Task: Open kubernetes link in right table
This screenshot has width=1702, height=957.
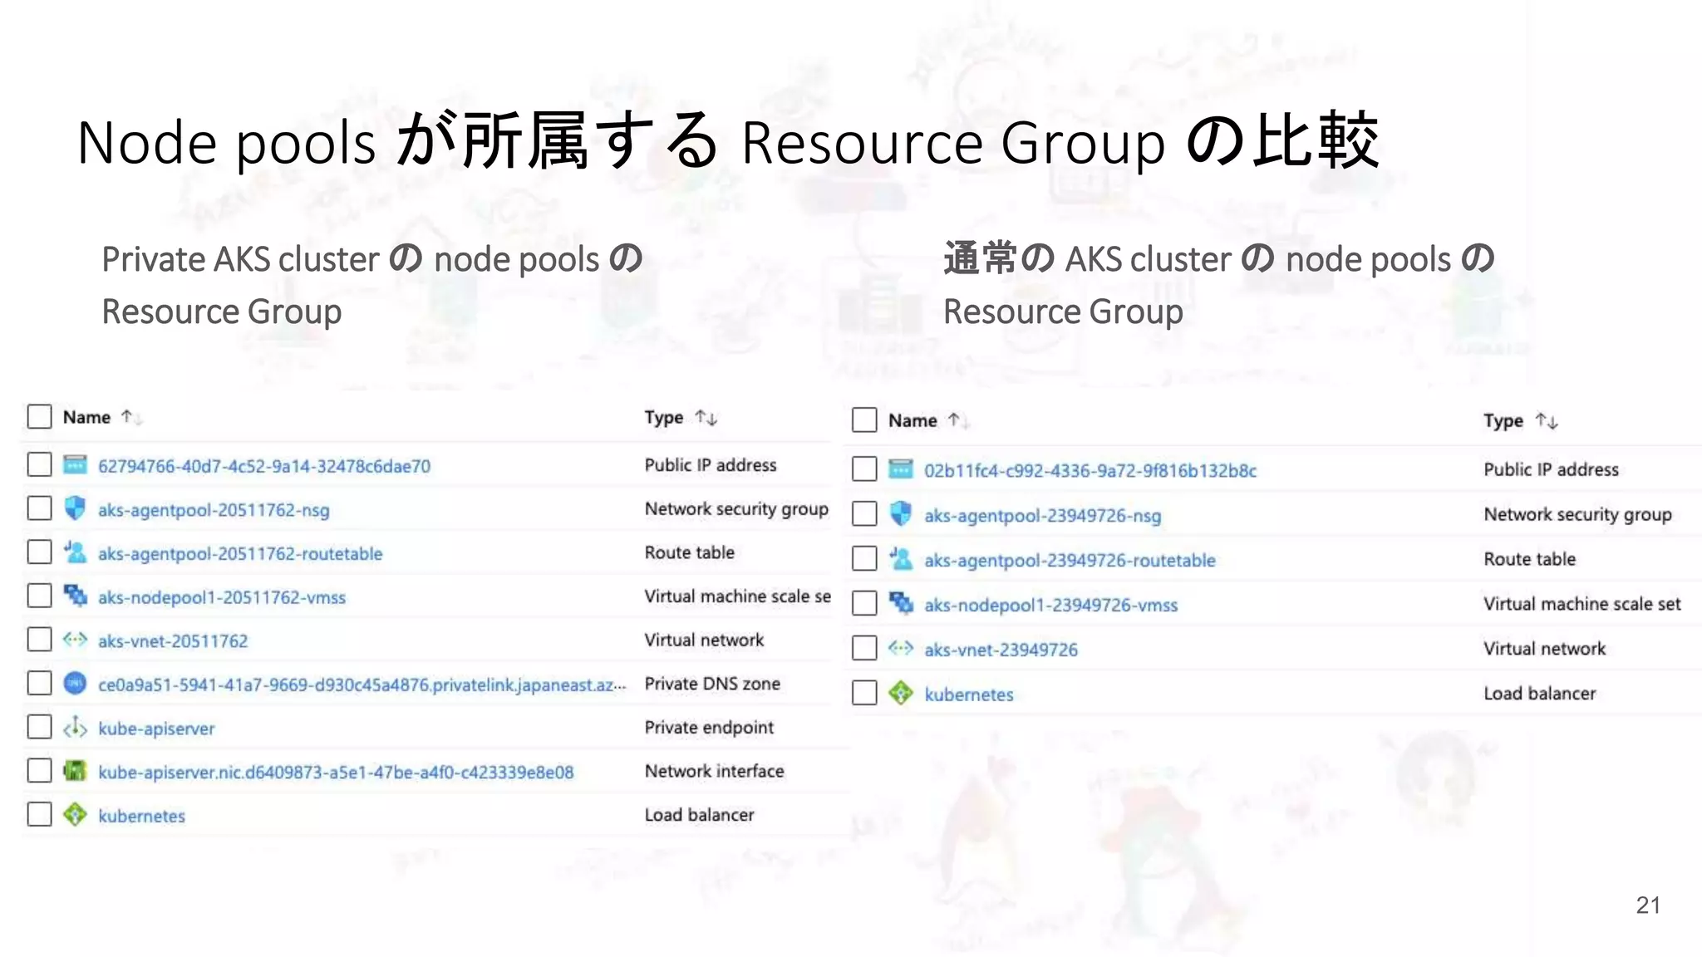Action: pyautogui.click(x=969, y=694)
